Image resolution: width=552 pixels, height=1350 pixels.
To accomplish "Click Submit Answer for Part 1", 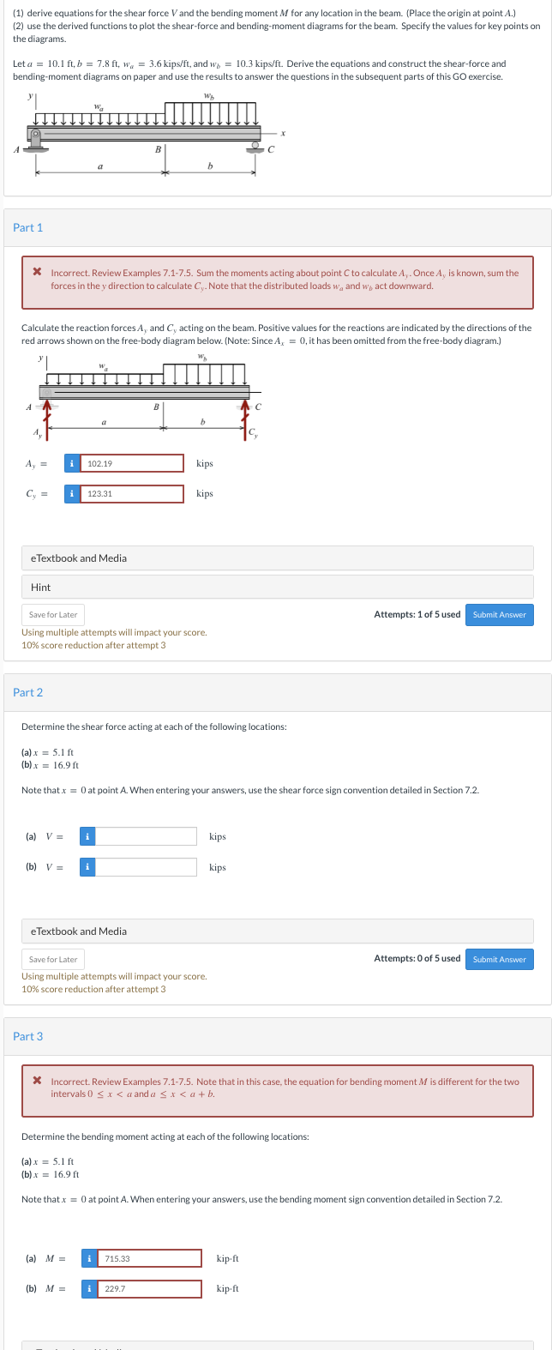I will click(x=499, y=614).
